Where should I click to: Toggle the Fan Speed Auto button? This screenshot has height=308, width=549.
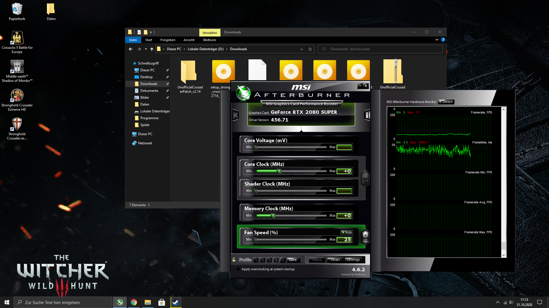pyautogui.click(x=347, y=232)
